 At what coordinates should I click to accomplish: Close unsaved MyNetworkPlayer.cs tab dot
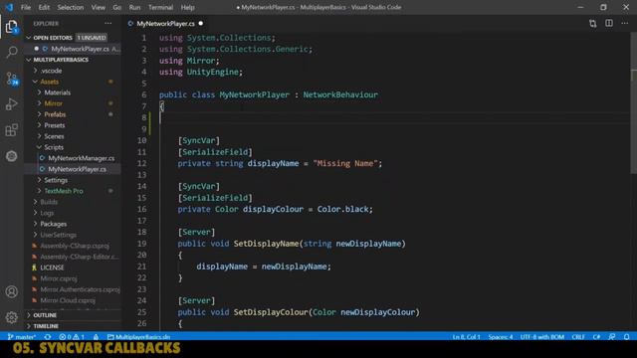(x=201, y=24)
